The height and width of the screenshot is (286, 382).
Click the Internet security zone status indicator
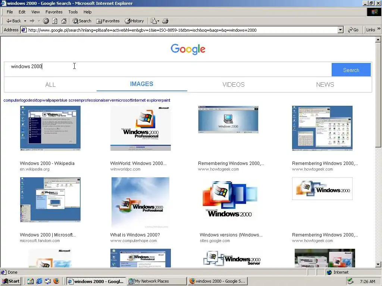click(337, 272)
